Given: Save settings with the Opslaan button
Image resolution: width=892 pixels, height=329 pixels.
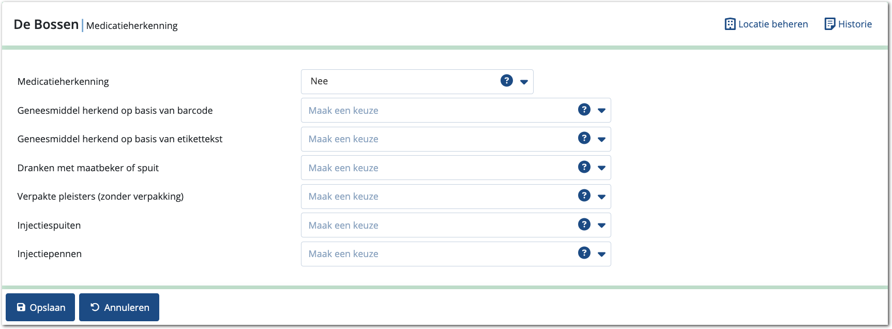Looking at the screenshot, I should (40, 307).
